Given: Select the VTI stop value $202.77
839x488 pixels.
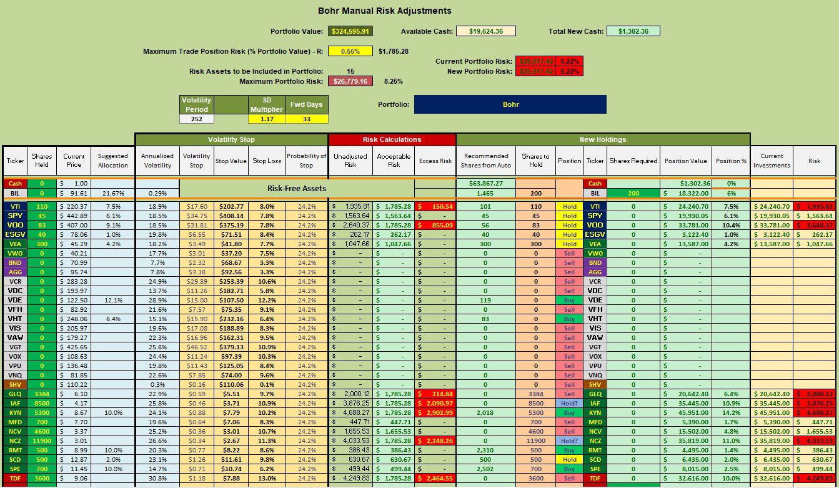Looking at the screenshot, I should pos(232,206).
